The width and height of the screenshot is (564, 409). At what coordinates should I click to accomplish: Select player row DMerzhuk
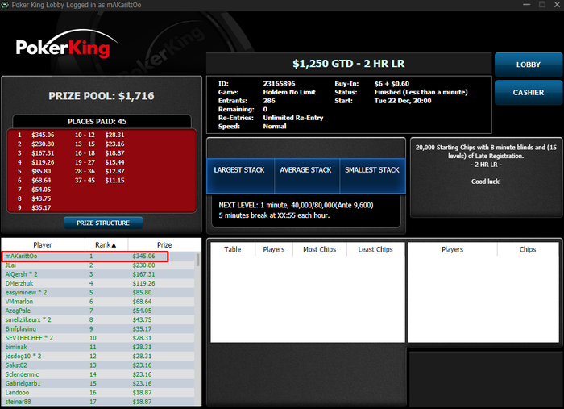97,283
